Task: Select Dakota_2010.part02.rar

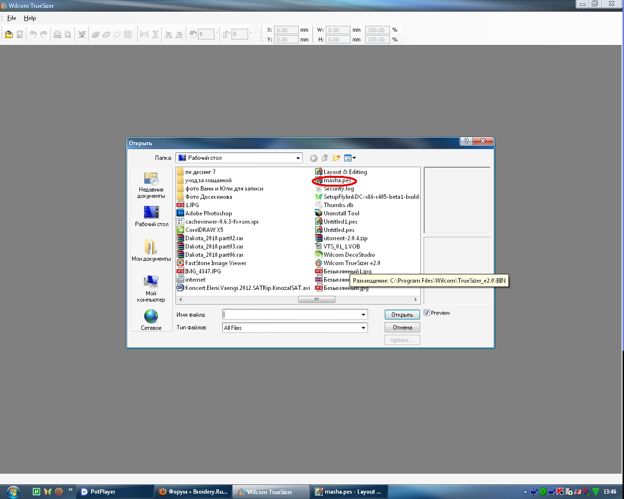Action: click(x=210, y=238)
